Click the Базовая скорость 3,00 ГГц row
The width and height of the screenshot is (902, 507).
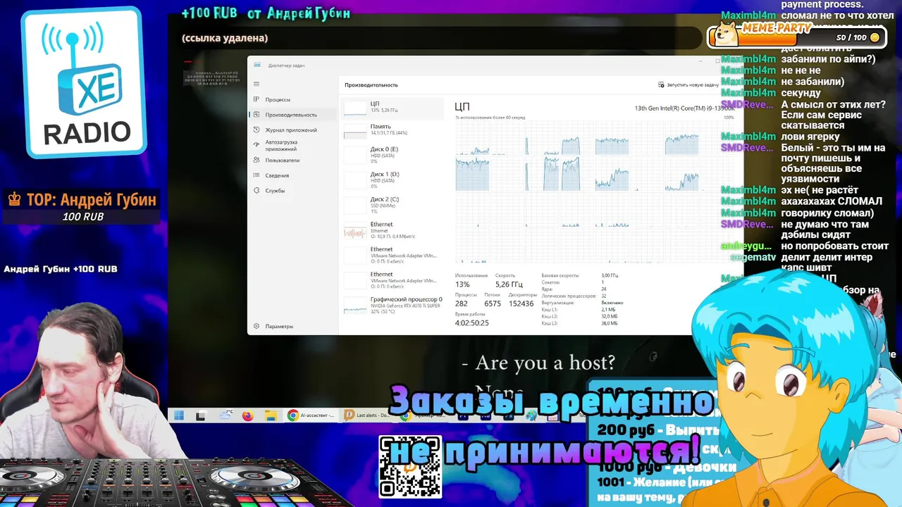click(x=580, y=275)
